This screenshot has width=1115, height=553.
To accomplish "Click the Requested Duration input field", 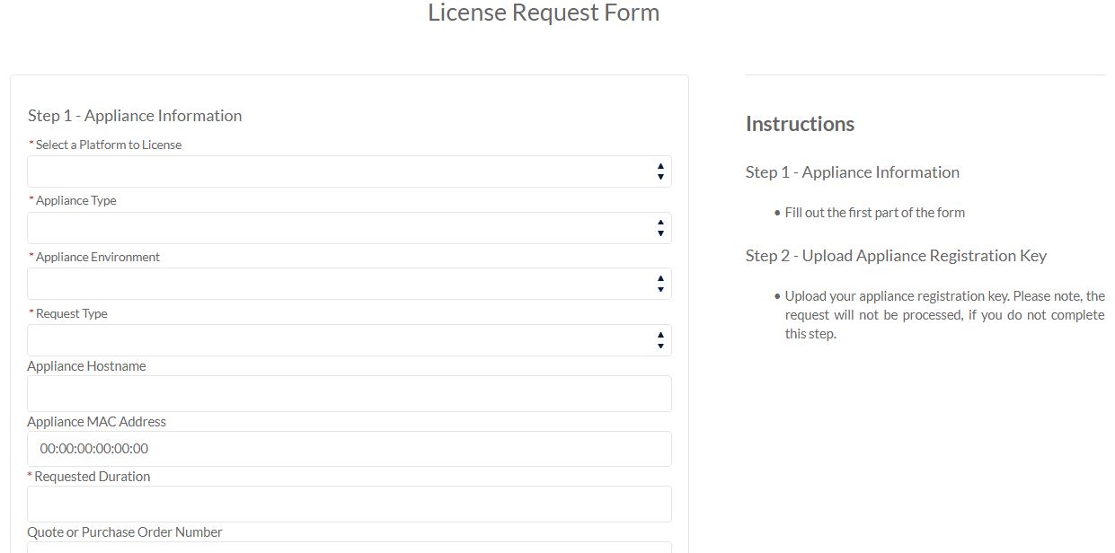I will [x=350, y=505].
